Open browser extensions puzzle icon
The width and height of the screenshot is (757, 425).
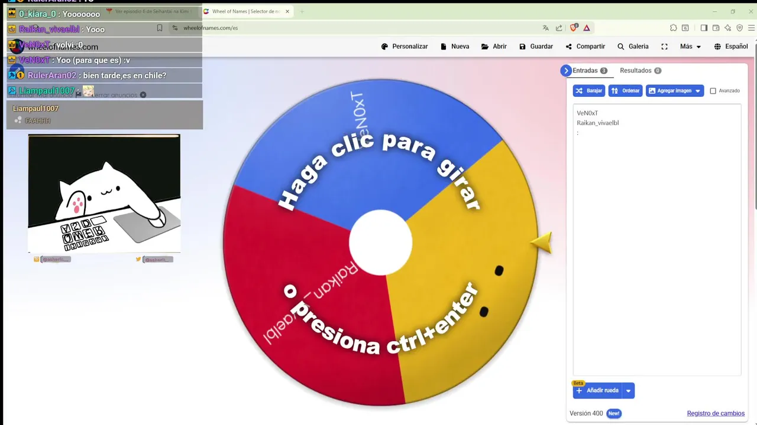673,28
